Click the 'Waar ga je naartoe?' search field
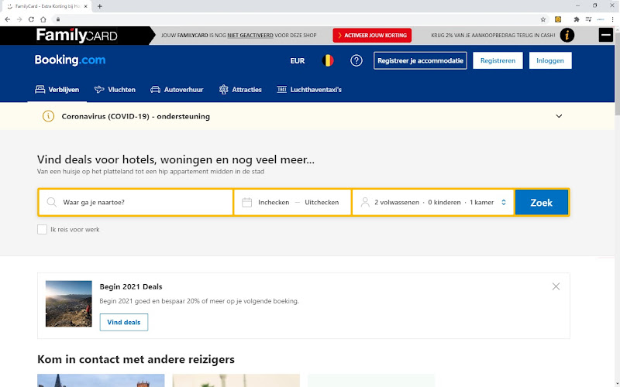The image size is (620, 387). point(136,202)
